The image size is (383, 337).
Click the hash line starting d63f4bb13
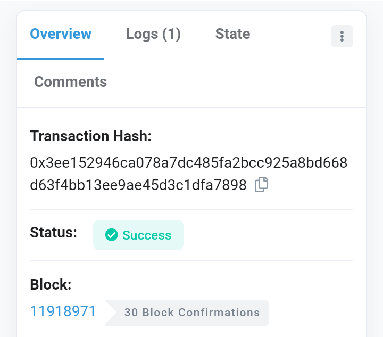(138, 185)
